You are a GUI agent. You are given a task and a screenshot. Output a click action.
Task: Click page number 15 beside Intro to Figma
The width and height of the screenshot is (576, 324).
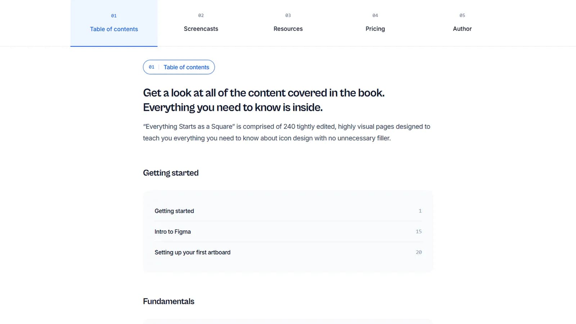(x=419, y=231)
